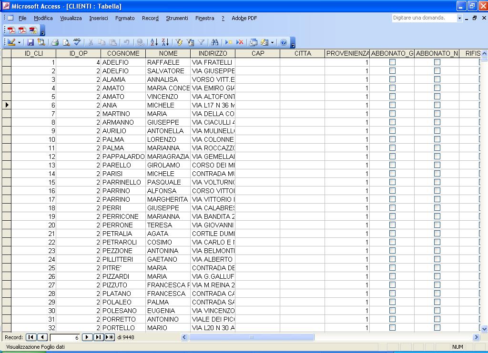Sort descending with the Z-A icon
The image size is (488, 353).
tap(165, 42)
